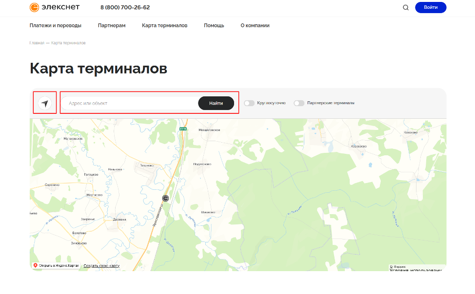Go to Карта терминалов in navigation bar
The height and width of the screenshot is (294, 475).
coord(164,25)
